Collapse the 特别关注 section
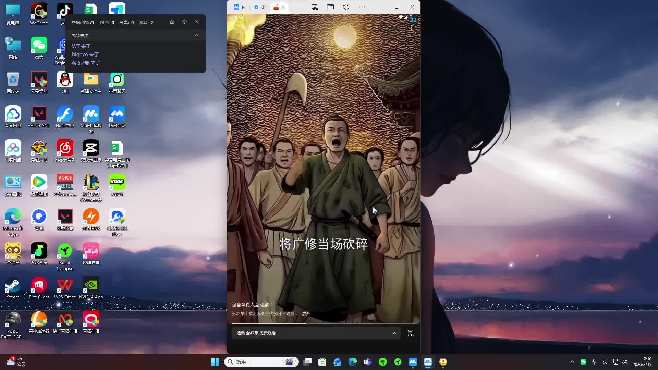Screen dimensions: 658x370 [196, 35]
